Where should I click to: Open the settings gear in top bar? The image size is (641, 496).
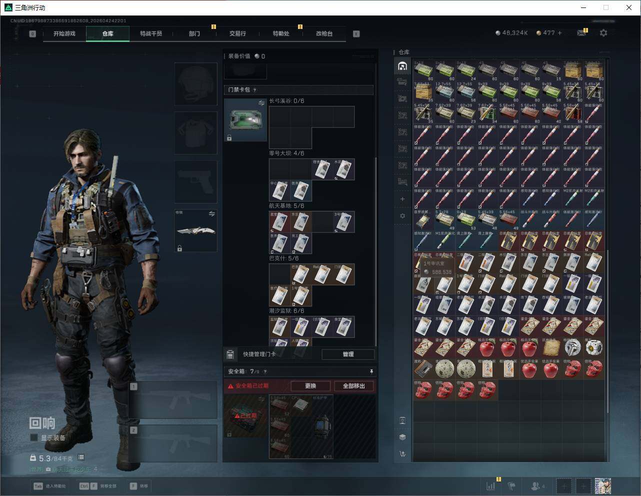point(603,33)
